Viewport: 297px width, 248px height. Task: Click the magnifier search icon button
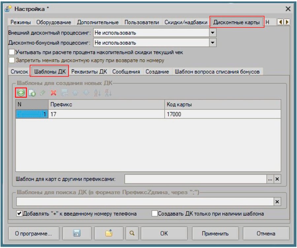pyautogui.click(x=132, y=233)
